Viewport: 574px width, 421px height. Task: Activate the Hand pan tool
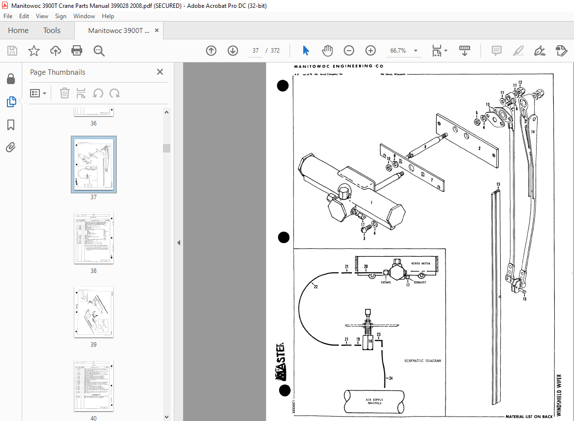pyautogui.click(x=327, y=51)
